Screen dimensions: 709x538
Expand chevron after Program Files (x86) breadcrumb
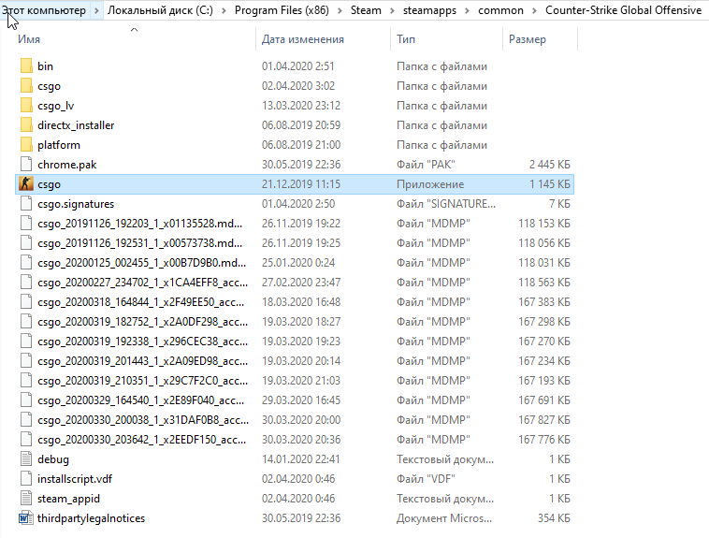coord(340,10)
